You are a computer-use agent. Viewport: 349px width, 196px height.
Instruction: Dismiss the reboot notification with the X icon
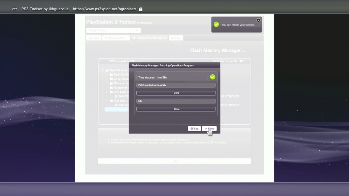(258, 20)
